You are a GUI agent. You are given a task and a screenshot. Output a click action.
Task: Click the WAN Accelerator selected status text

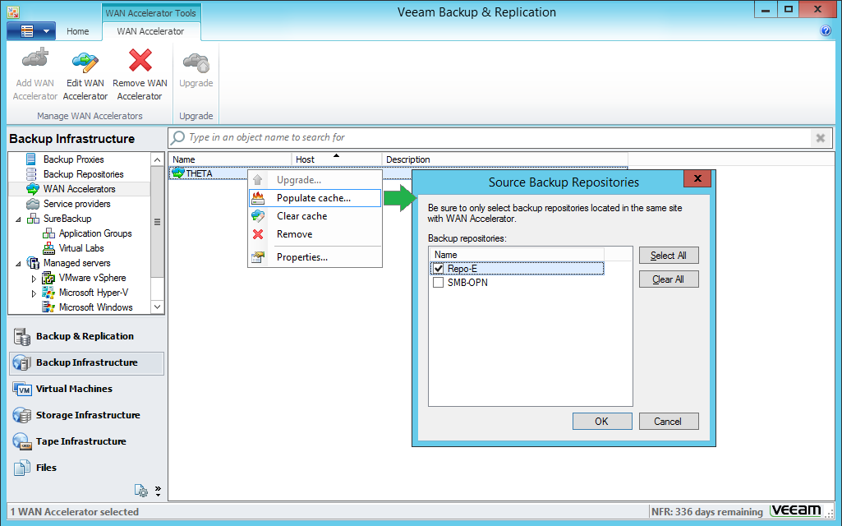pyautogui.click(x=75, y=512)
